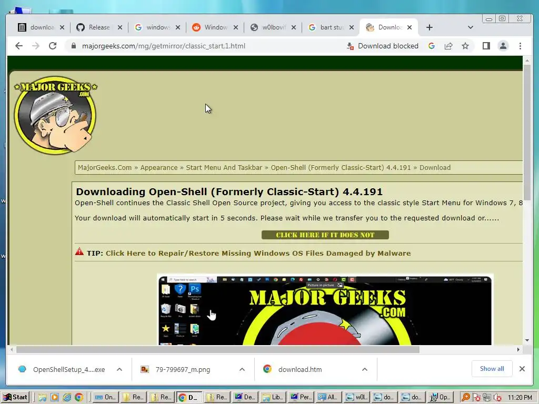Open Chrome's three-dot menu
This screenshot has height=404, width=539.
tap(520, 46)
